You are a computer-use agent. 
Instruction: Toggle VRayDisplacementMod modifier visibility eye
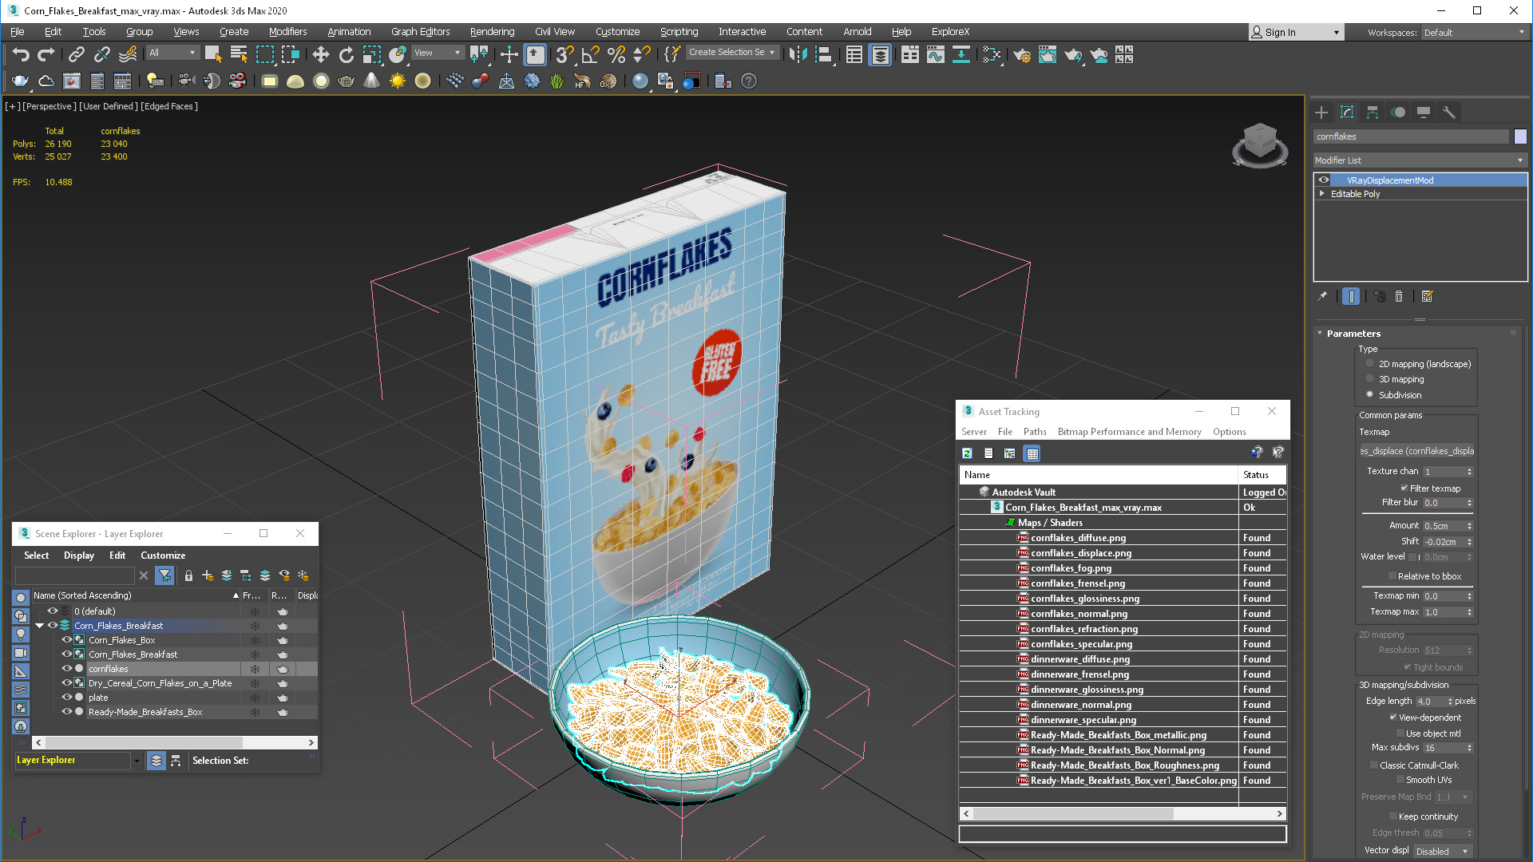[1324, 180]
